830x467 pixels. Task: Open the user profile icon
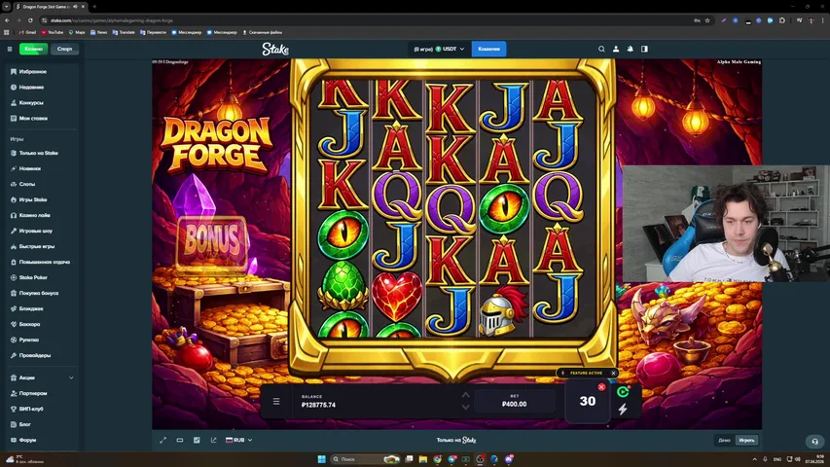click(x=616, y=49)
